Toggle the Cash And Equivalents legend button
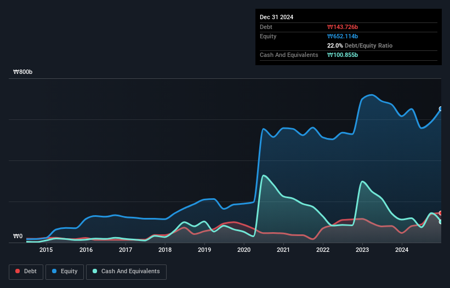This screenshot has width=450, height=288. click(126, 272)
